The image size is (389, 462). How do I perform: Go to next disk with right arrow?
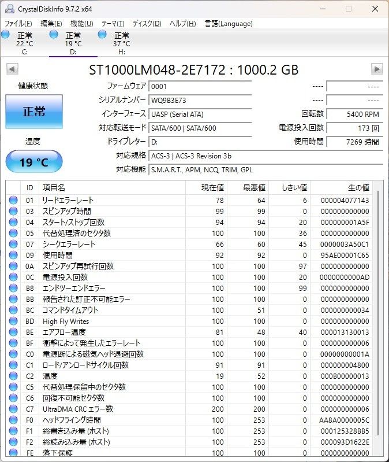(x=377, y=69)
